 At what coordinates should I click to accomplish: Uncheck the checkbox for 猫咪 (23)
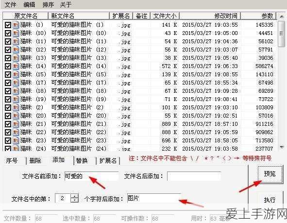click(x=8, y=140)
